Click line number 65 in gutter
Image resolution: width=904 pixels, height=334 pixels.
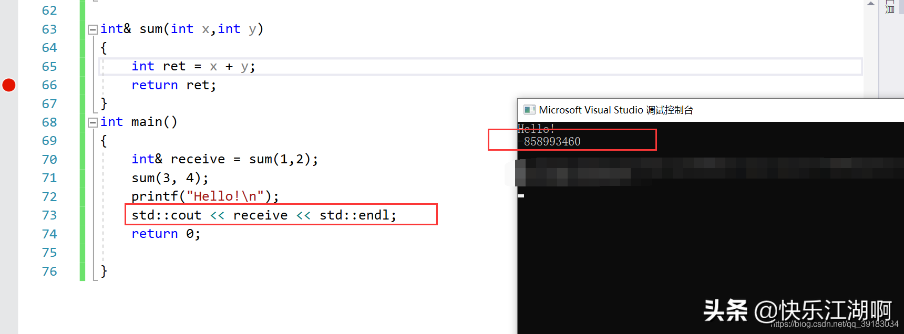pos(49,67)
